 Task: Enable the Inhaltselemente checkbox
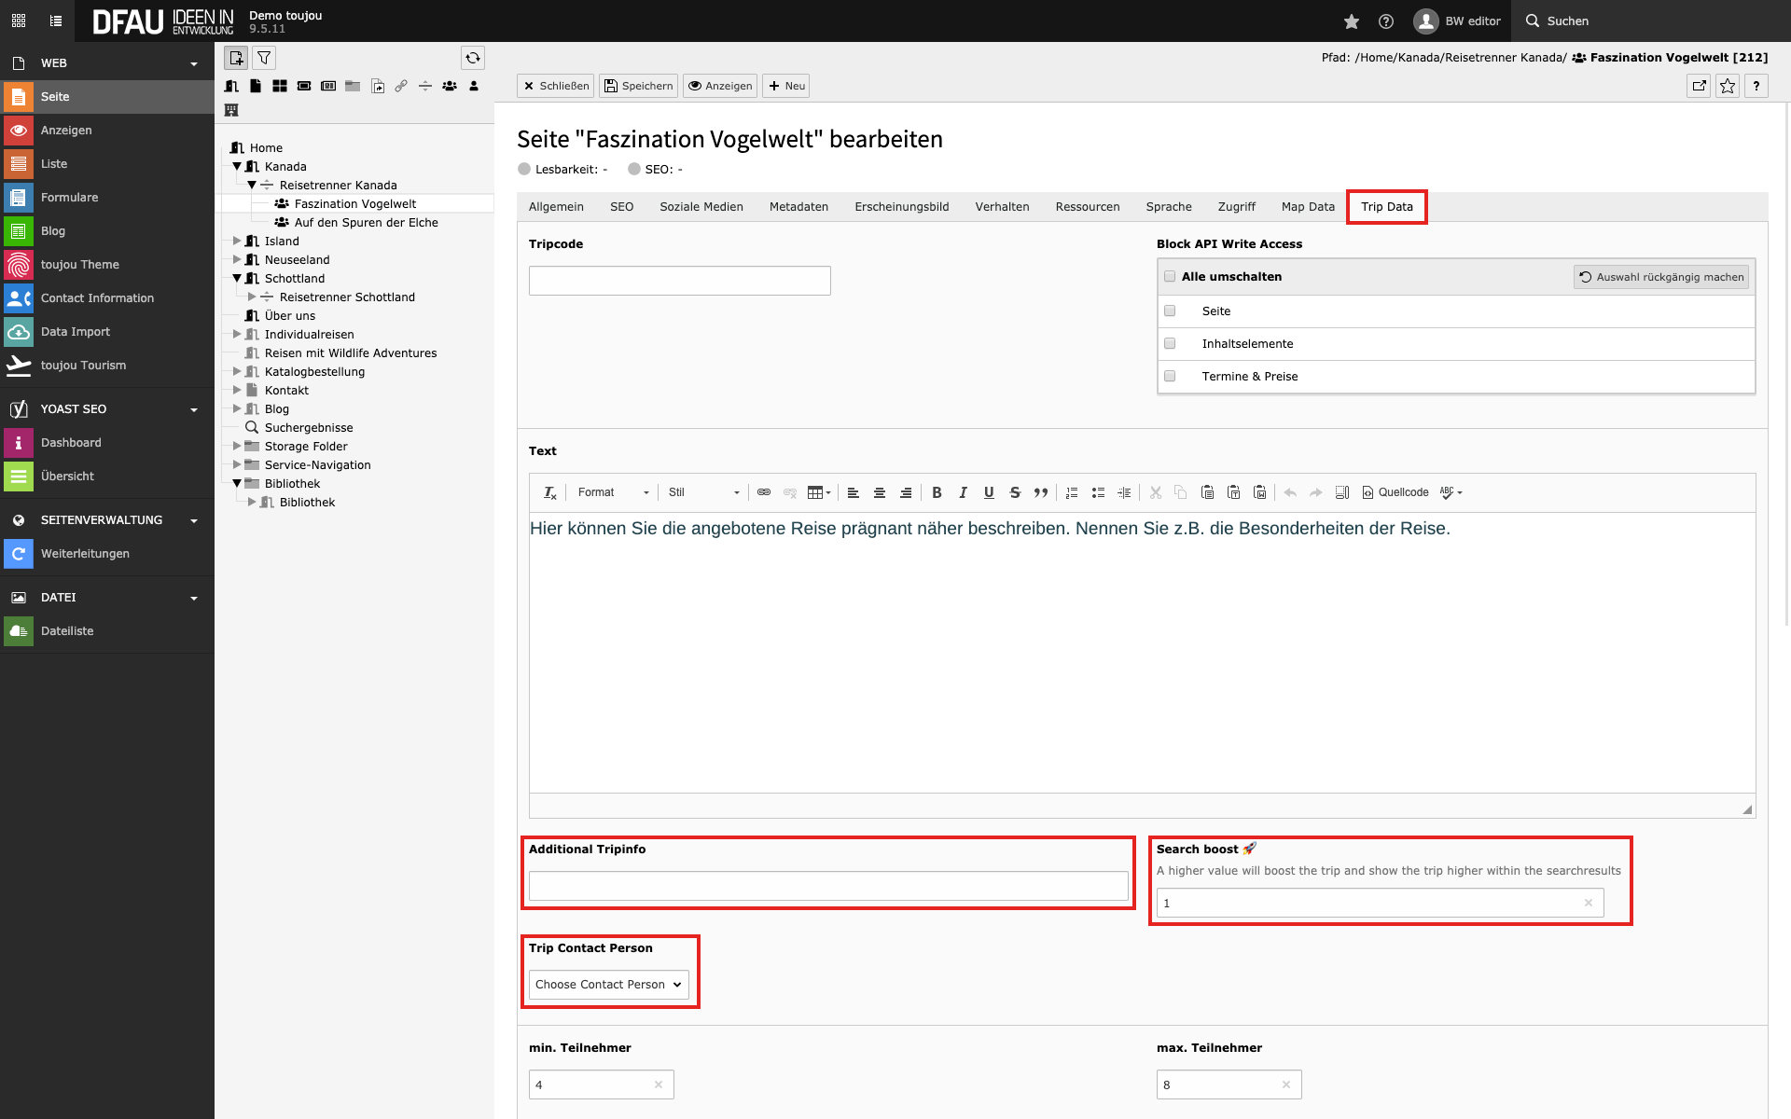pos(1170,344)
